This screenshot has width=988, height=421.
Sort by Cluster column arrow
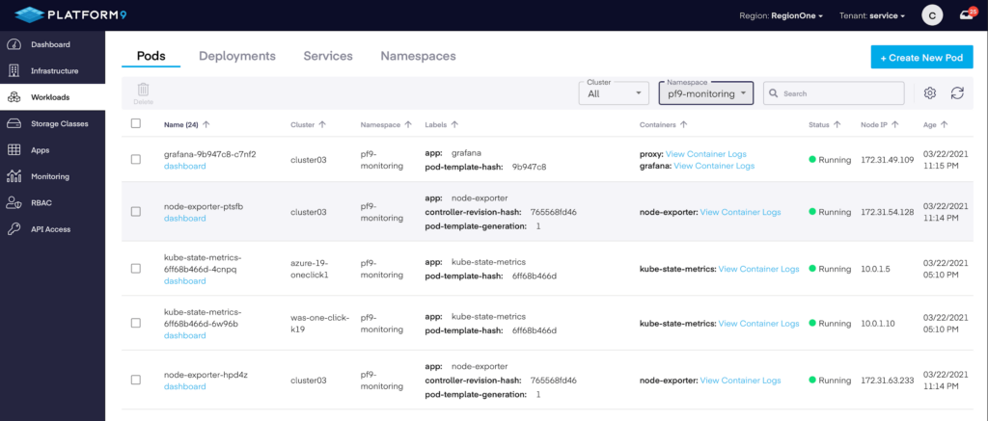tap(322, 124)
